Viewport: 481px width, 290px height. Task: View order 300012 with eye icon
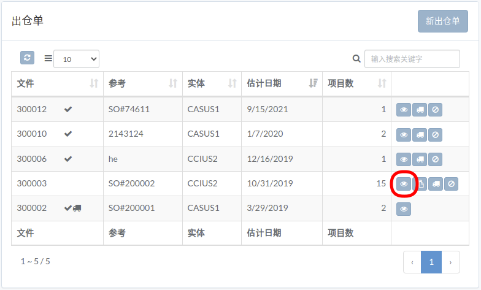(x=404, y=110)
